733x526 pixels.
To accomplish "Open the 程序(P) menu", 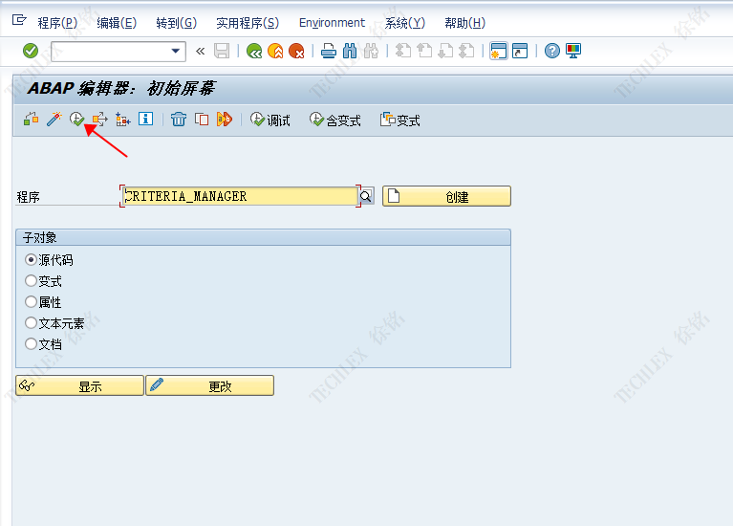I will point(56,23).
